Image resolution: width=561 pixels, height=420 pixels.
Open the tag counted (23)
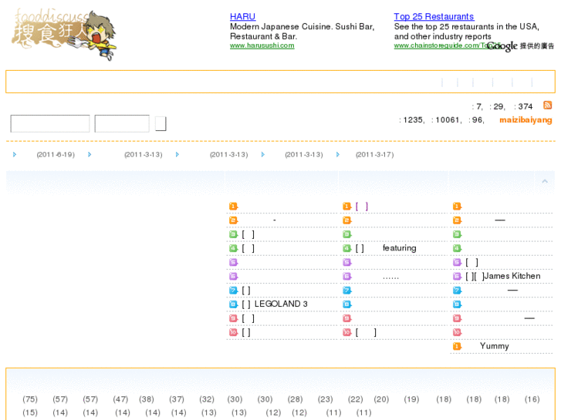click(325, 399)
